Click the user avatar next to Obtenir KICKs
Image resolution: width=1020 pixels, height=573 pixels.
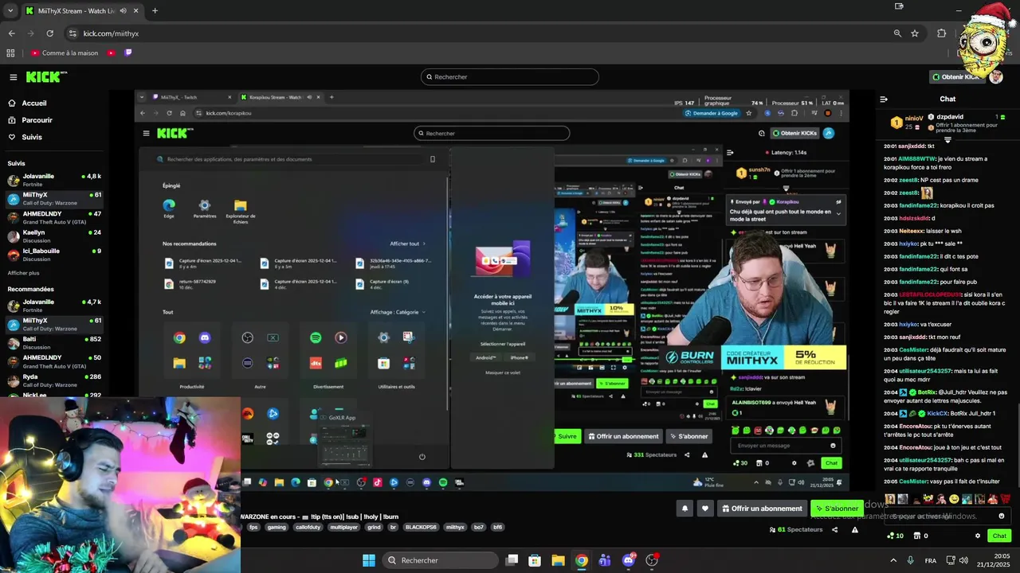point(996,77)
